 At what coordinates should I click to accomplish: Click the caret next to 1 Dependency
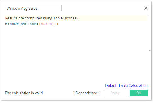tap(99, 93)
